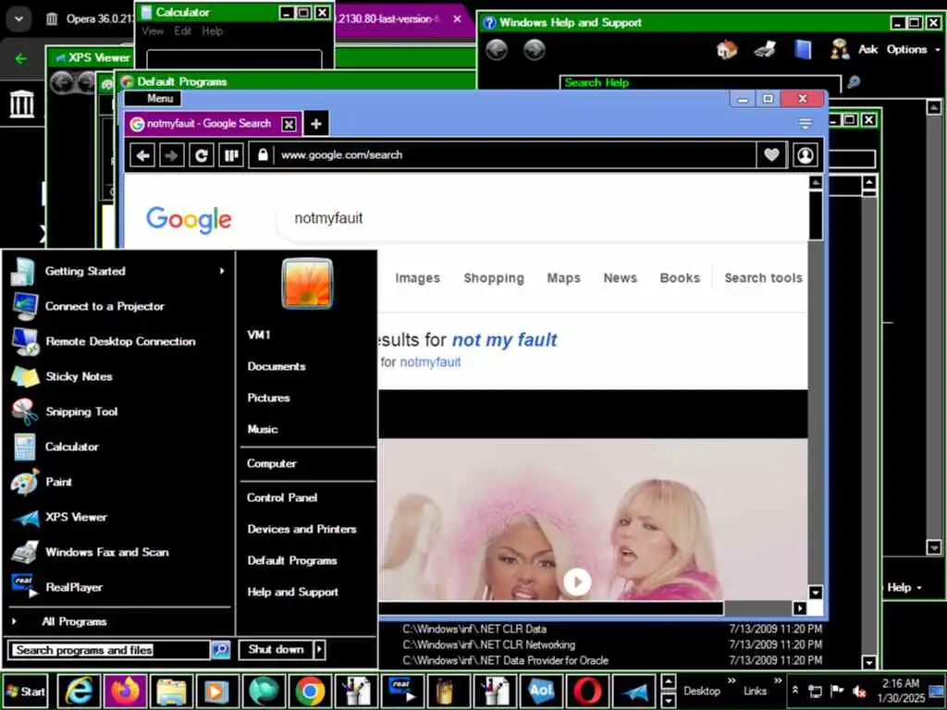Open Control Panel from Start menu
Screen dimensions: 947x710
pos(282,498)
